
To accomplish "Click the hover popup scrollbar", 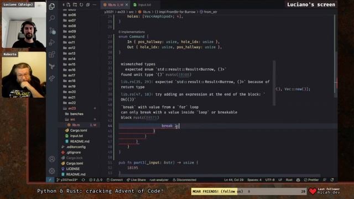I will [274, 83].
